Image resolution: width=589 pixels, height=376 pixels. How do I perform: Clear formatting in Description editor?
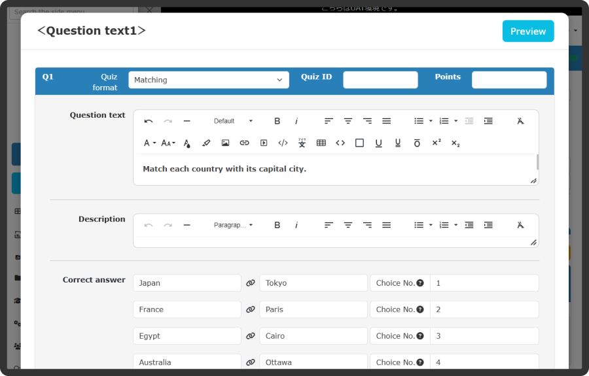(x=520, y=225)
